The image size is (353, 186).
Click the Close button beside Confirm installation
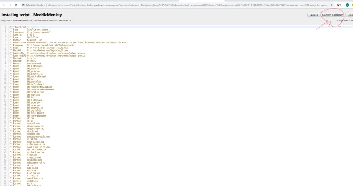(350, 15)
